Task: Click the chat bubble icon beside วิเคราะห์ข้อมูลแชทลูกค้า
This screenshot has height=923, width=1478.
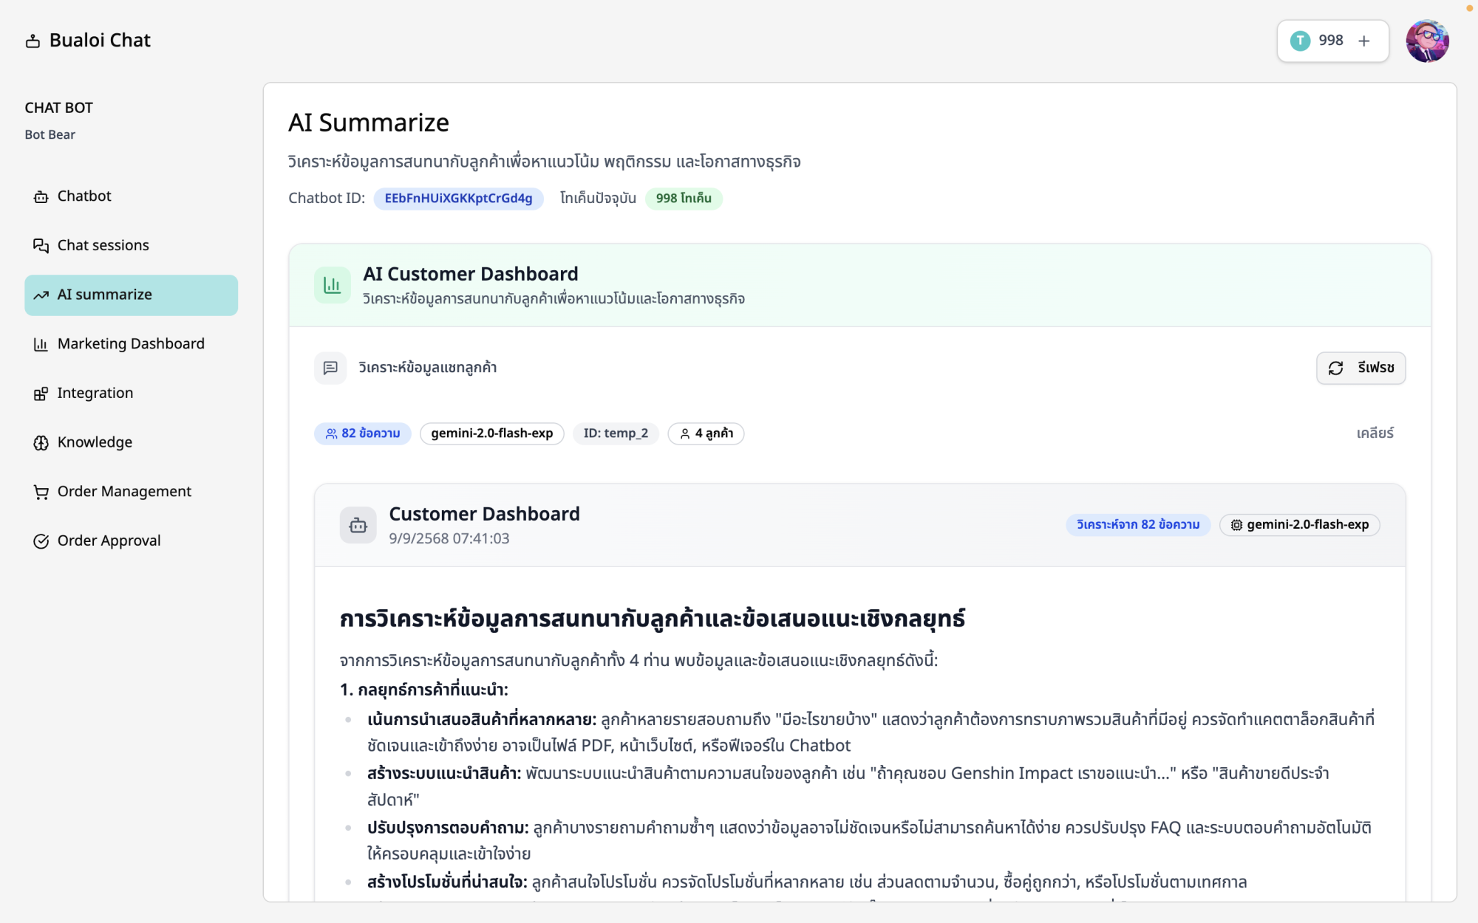Action: 330,368
